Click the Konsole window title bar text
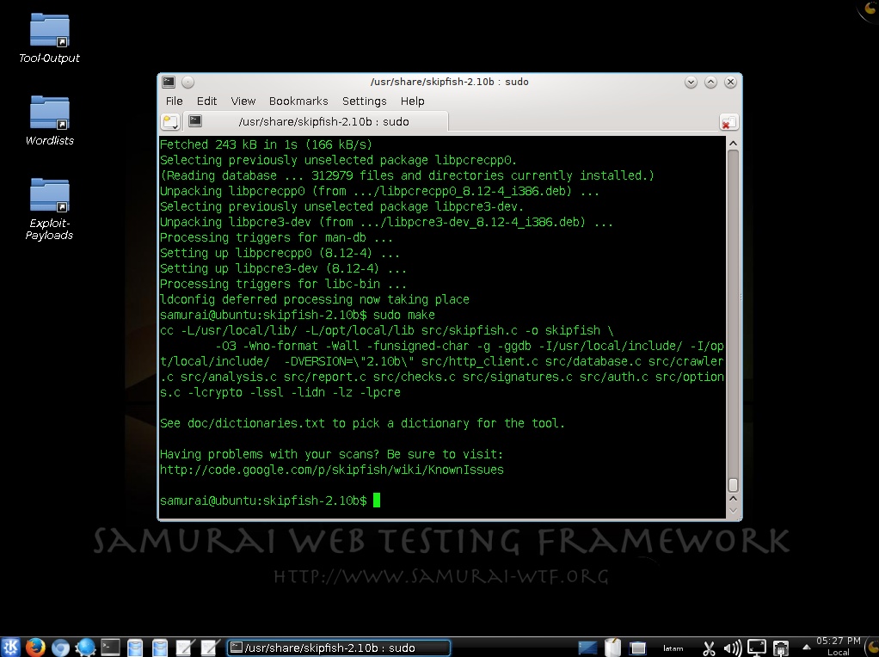879x657 pixels. tap(449, 82)
